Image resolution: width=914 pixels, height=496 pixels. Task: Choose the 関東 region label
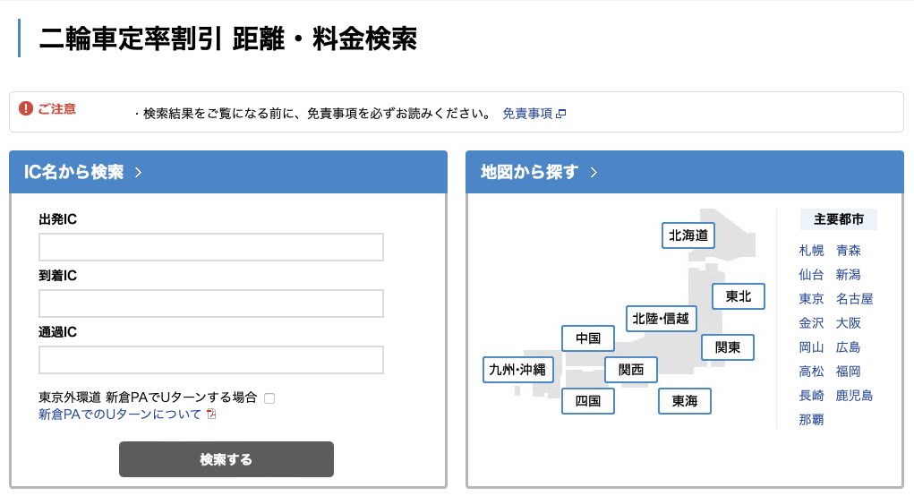[x=727, y=347]
